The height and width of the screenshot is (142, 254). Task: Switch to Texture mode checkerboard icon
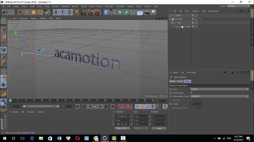[4, 36]
